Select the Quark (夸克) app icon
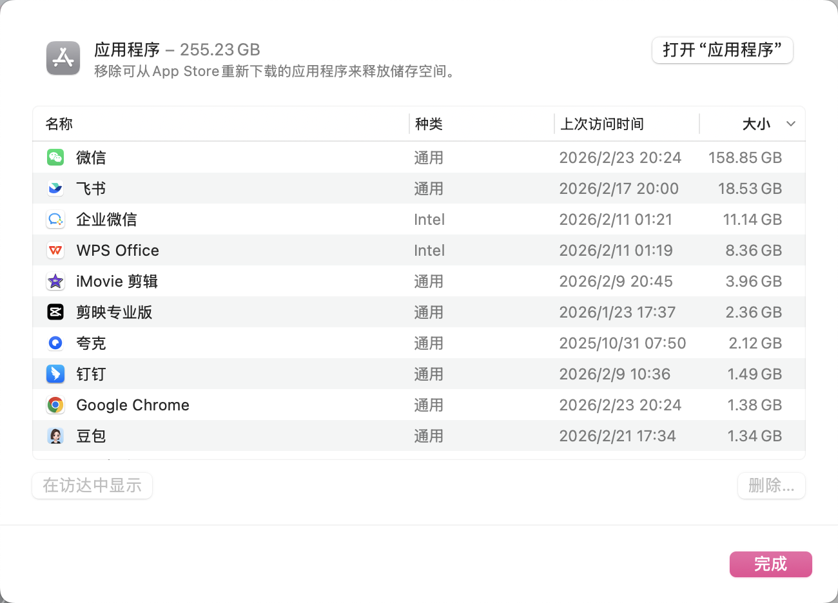 [x=55, y=343]
